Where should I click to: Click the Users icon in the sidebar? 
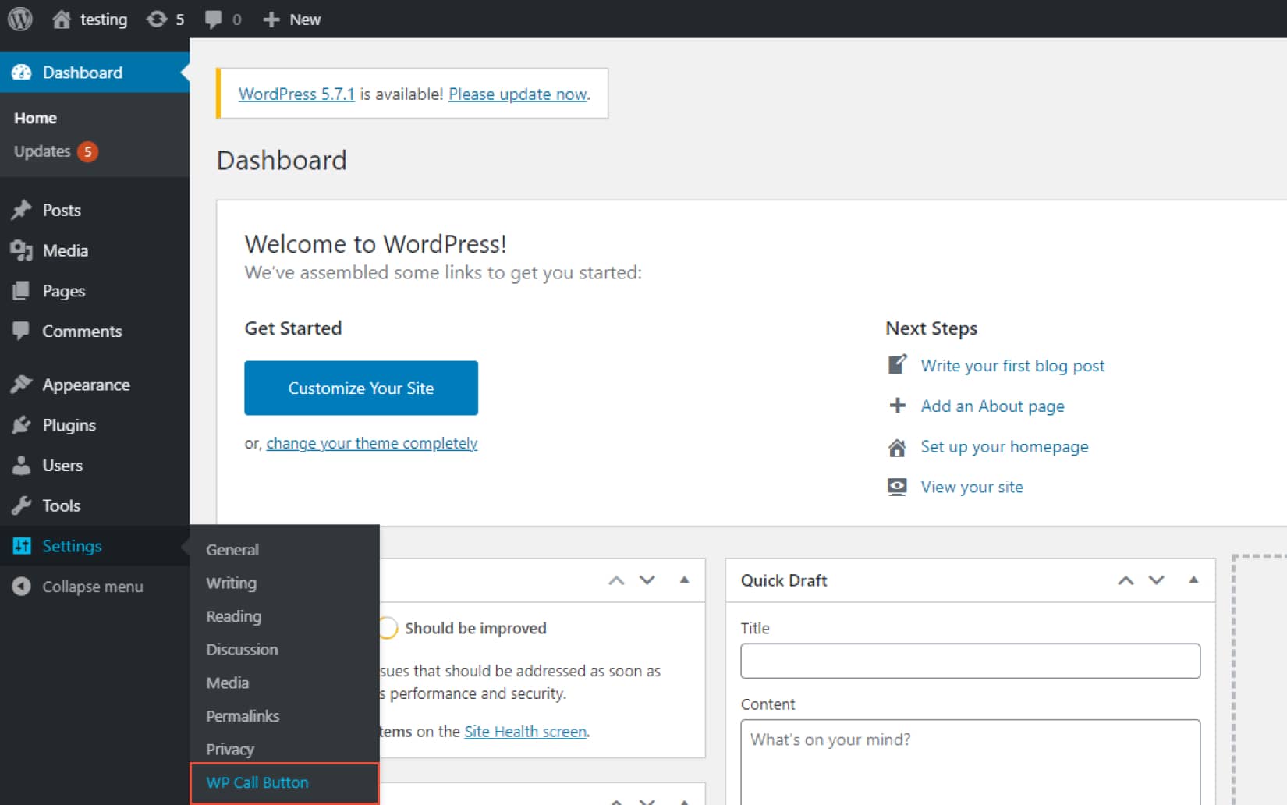pos(22,465)
